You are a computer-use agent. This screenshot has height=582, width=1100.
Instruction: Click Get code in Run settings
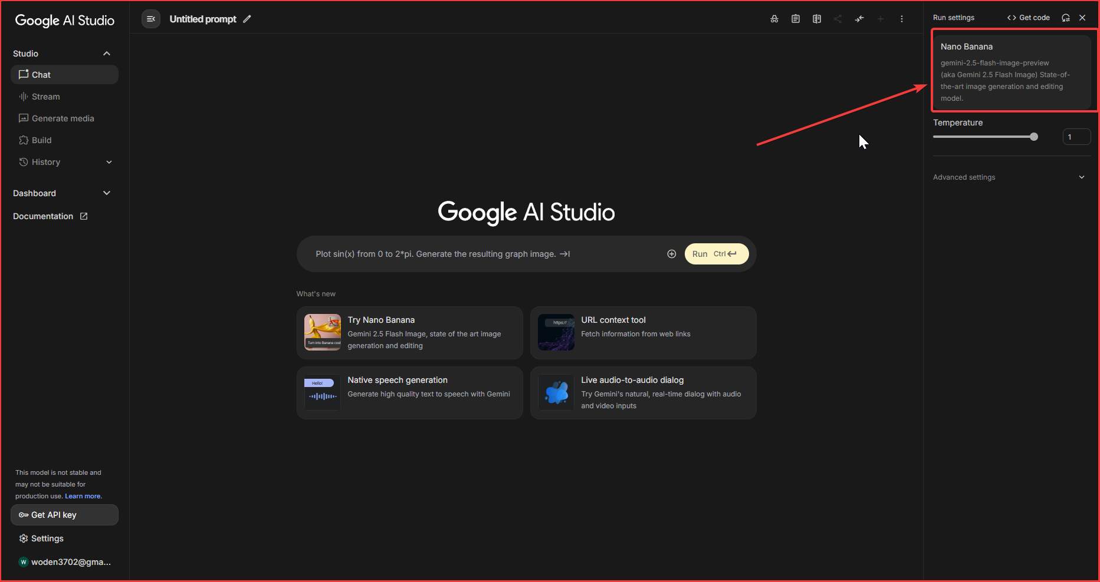point(1029,18)
